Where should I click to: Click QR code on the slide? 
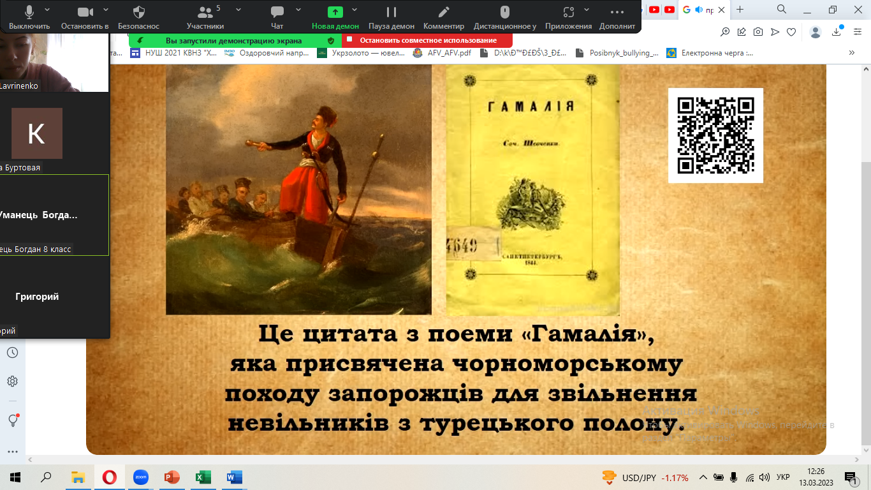tap(715, 135)
